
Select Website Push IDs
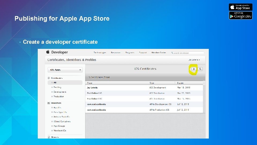(x=62, y=117)
